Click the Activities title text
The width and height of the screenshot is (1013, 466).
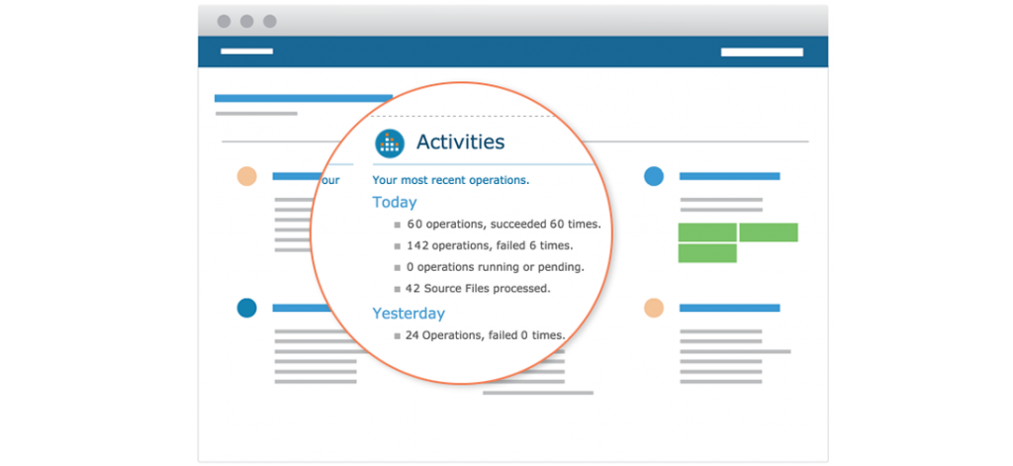click(x=460, y=141)
